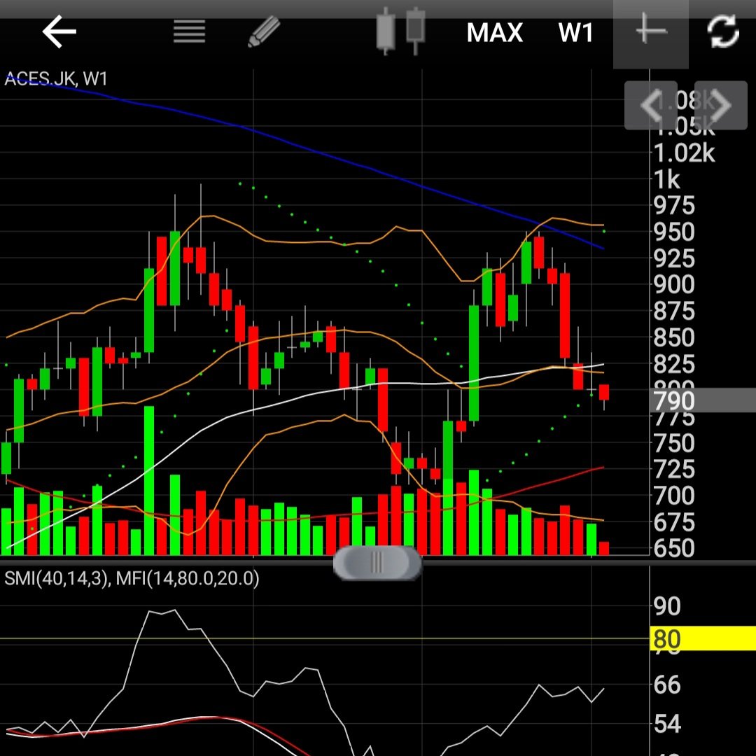Image resolution: width=756 pixels, height=756 pixels.
Task: Navigate chart left with the left chevron
Action: tap(651, 105)
